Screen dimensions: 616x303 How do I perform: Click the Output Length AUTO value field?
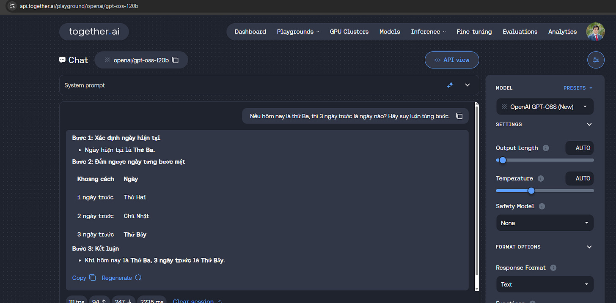click(580, 148)
